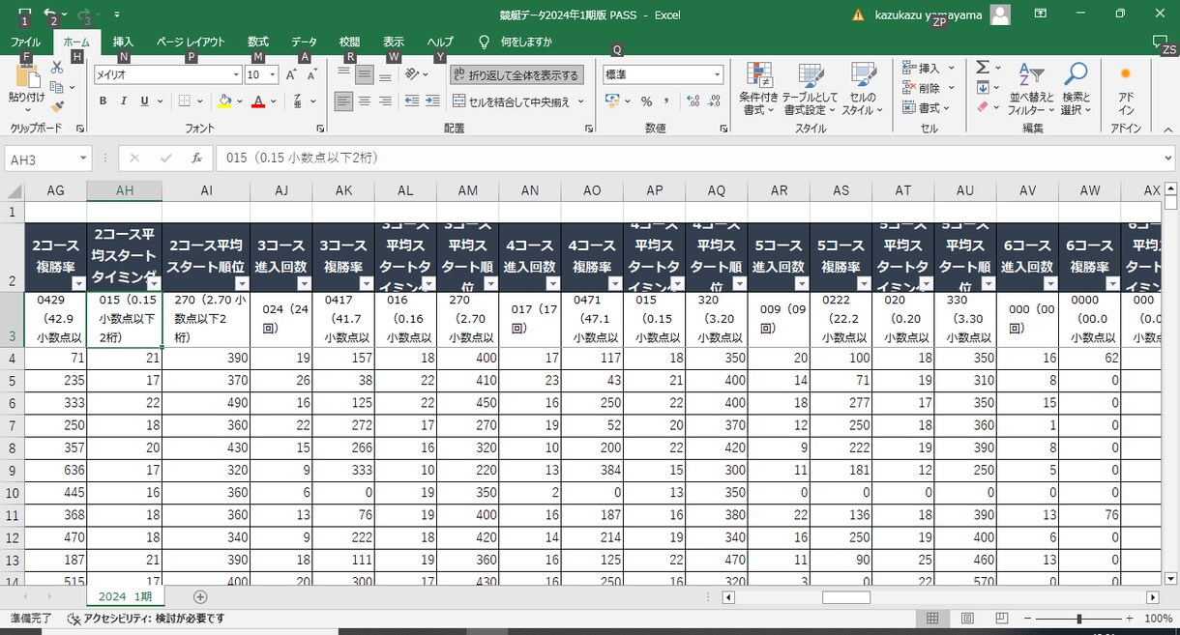
Task: Open filter arrow for 2コース複勝率 column
Action: [x=79, y=283]
